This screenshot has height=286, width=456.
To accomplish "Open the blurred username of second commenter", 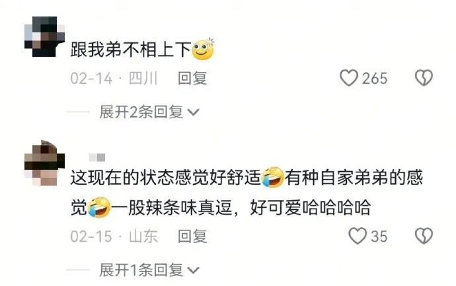I will [x=97, y=158].
